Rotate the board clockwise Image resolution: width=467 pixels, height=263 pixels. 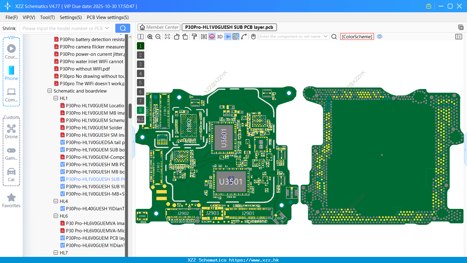pos(185,36)
